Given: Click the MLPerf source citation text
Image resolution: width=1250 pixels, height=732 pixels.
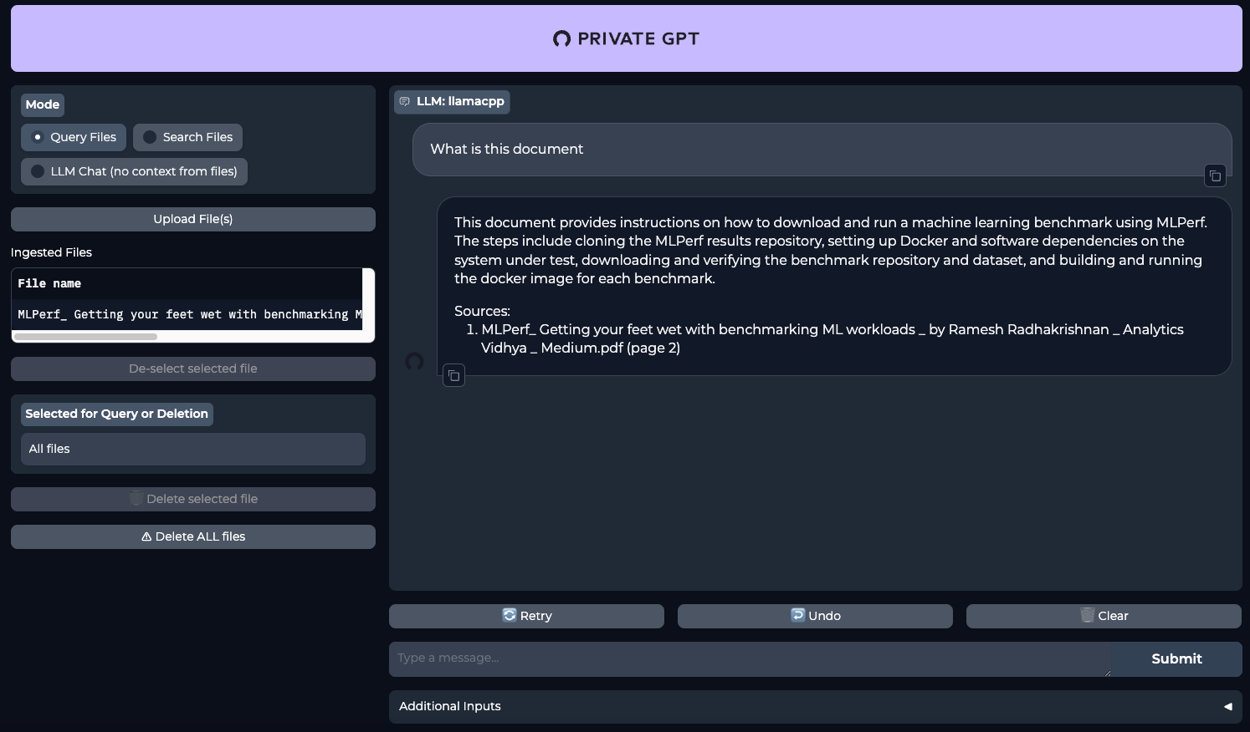Looking at the screenshot, I should (x=832, y=338).
